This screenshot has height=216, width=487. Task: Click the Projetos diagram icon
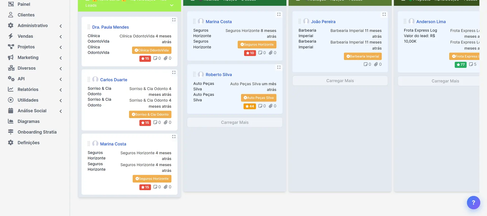11,47
